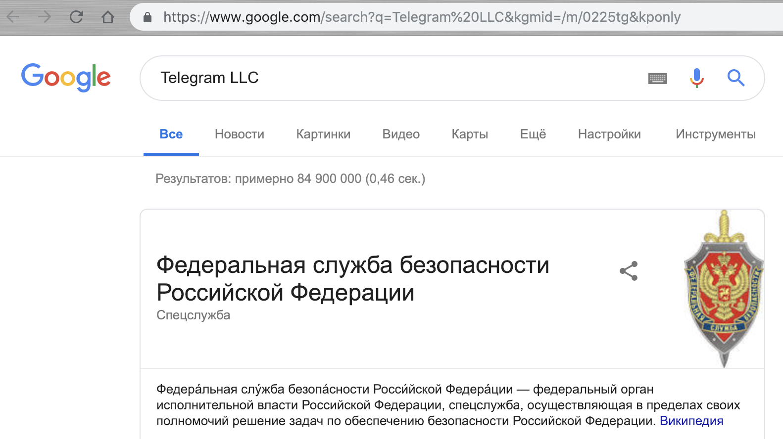Viewport: 783px width, 439px height.
Task: Go to the browser home icon
Action: pos(108,17)
